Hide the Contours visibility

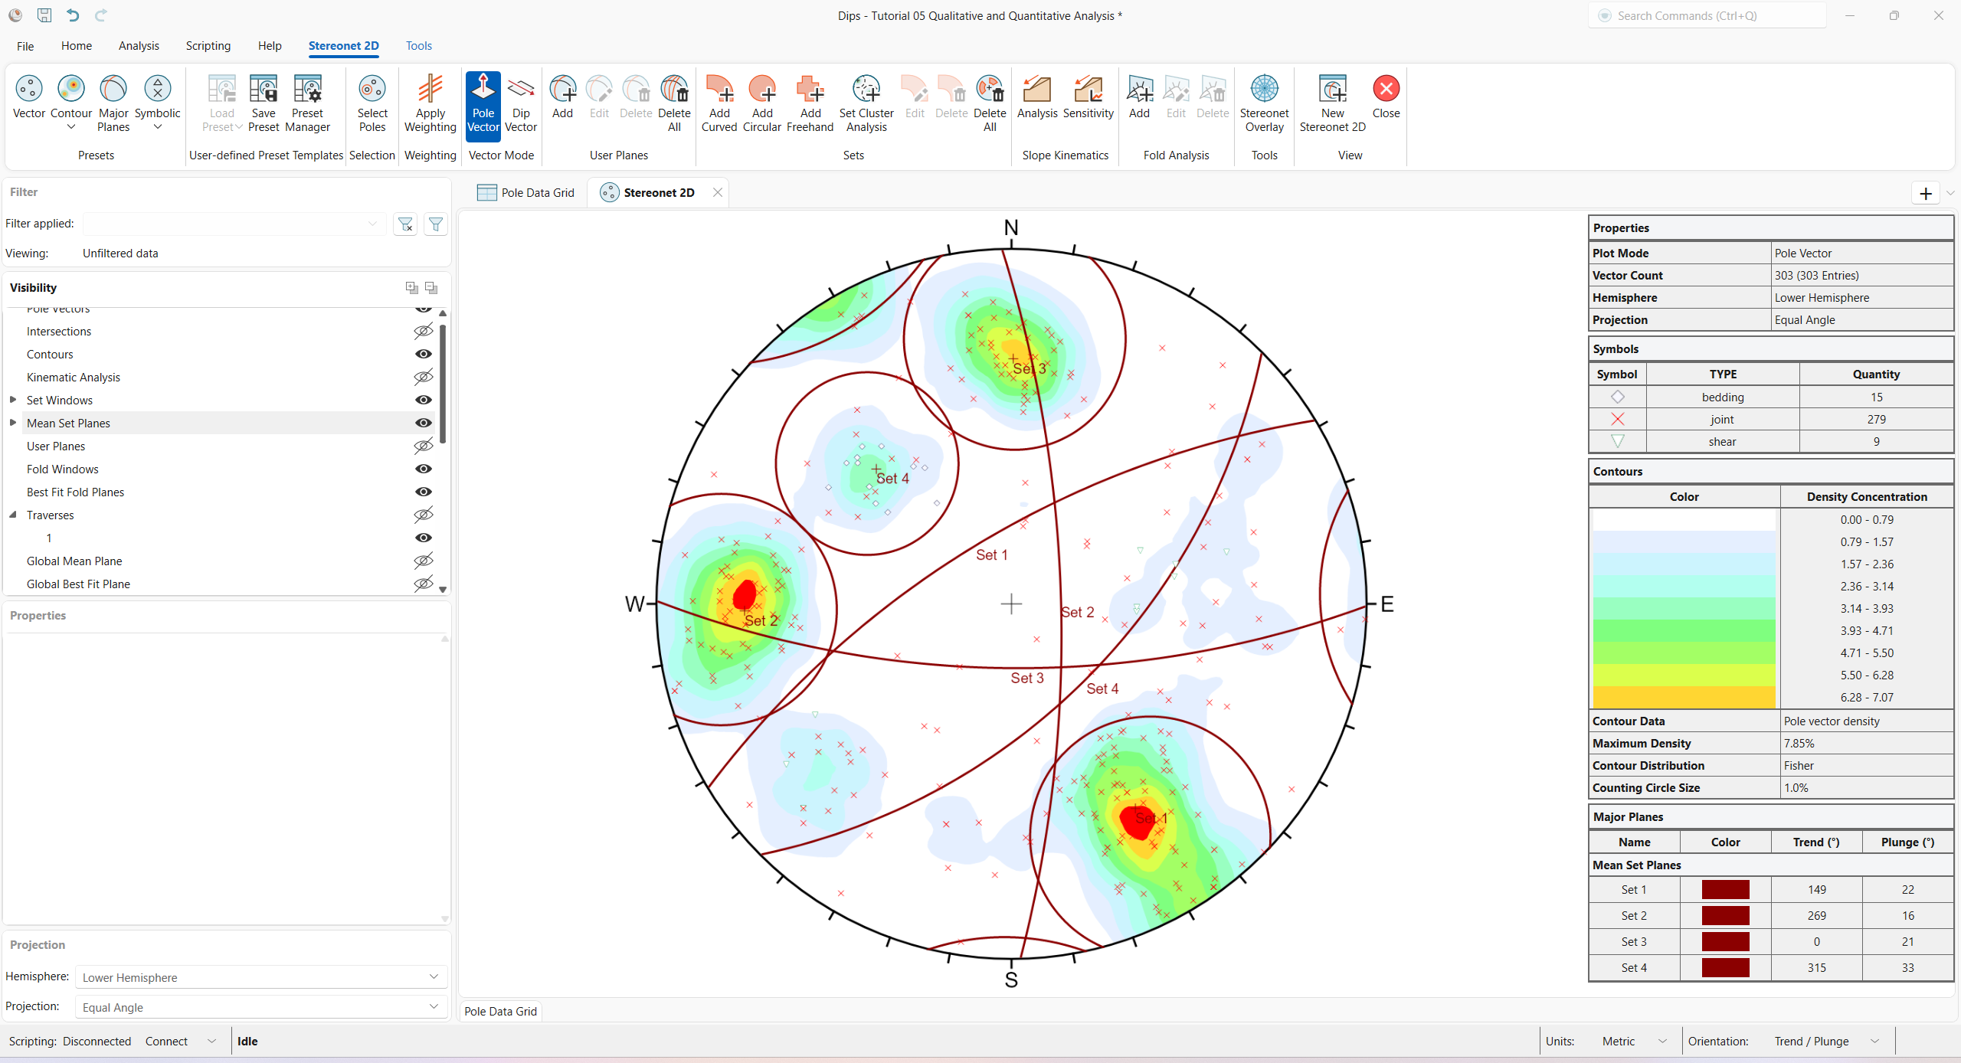tap(423, 354)
